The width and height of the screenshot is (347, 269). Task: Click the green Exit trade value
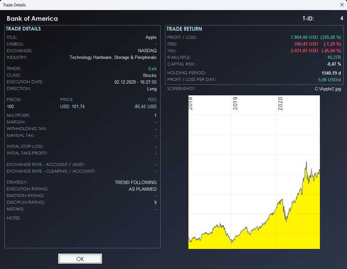(153, 69)
